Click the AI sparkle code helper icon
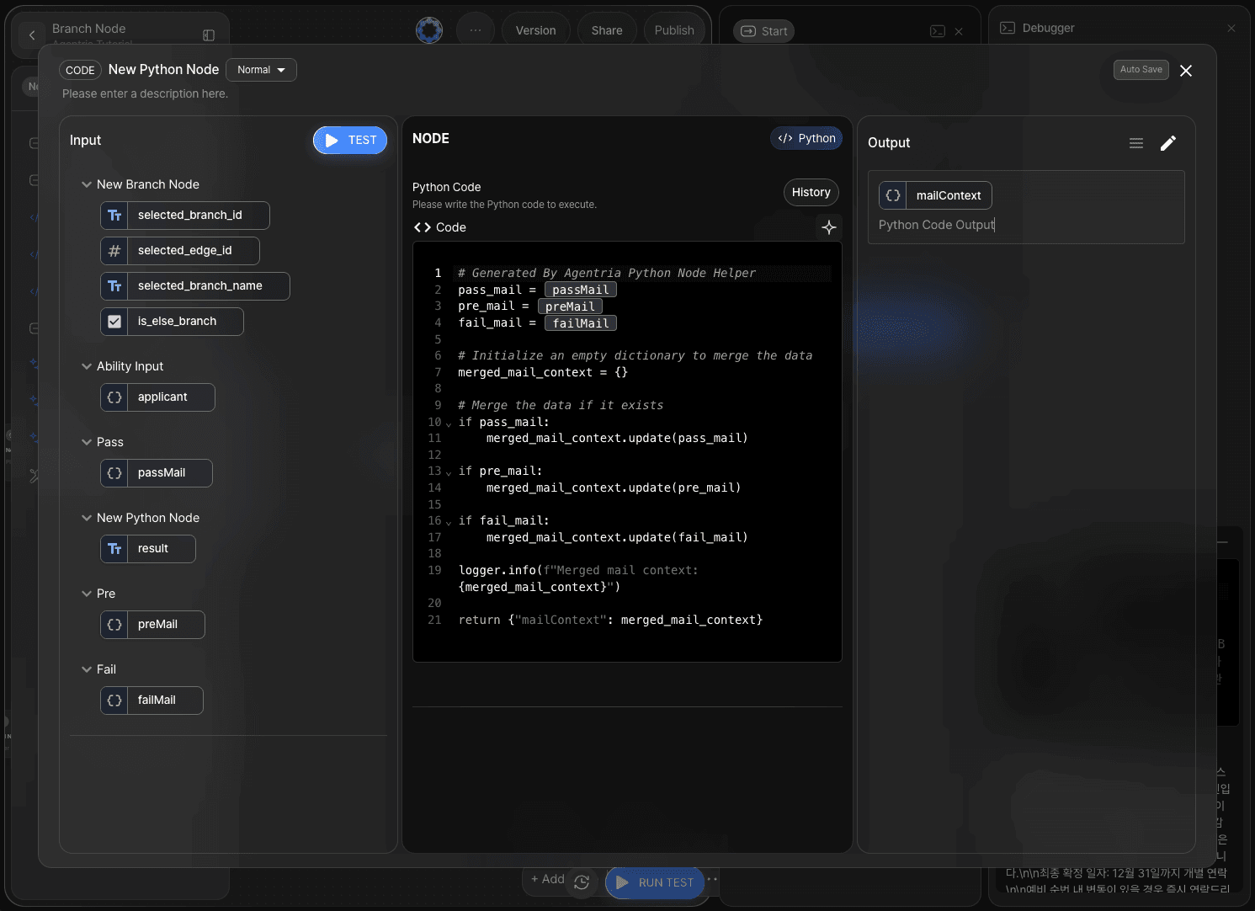This screenshot has height=911, width=1255. pyautogui.click(x=829, y=227)
